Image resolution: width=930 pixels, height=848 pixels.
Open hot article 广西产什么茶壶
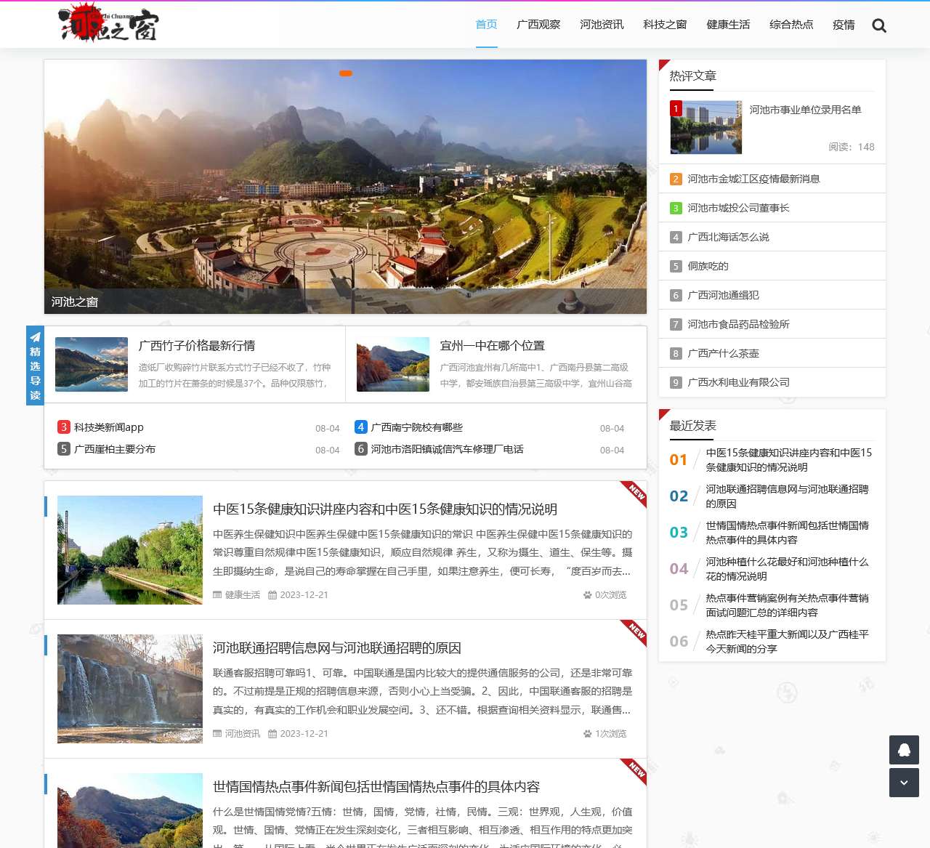(x=723, y=353)
